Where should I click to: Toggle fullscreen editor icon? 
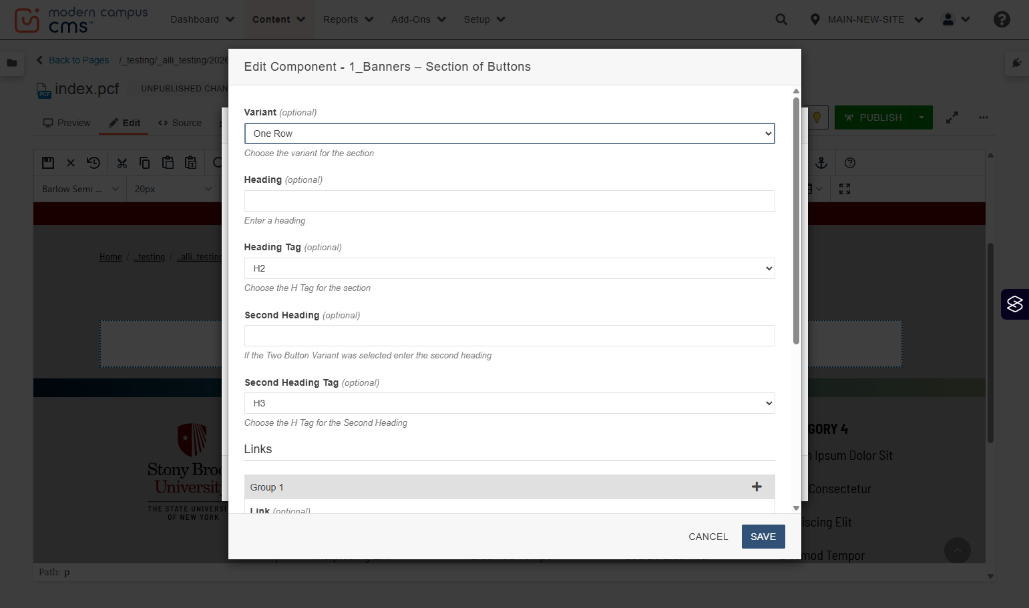tap(845, 189)
